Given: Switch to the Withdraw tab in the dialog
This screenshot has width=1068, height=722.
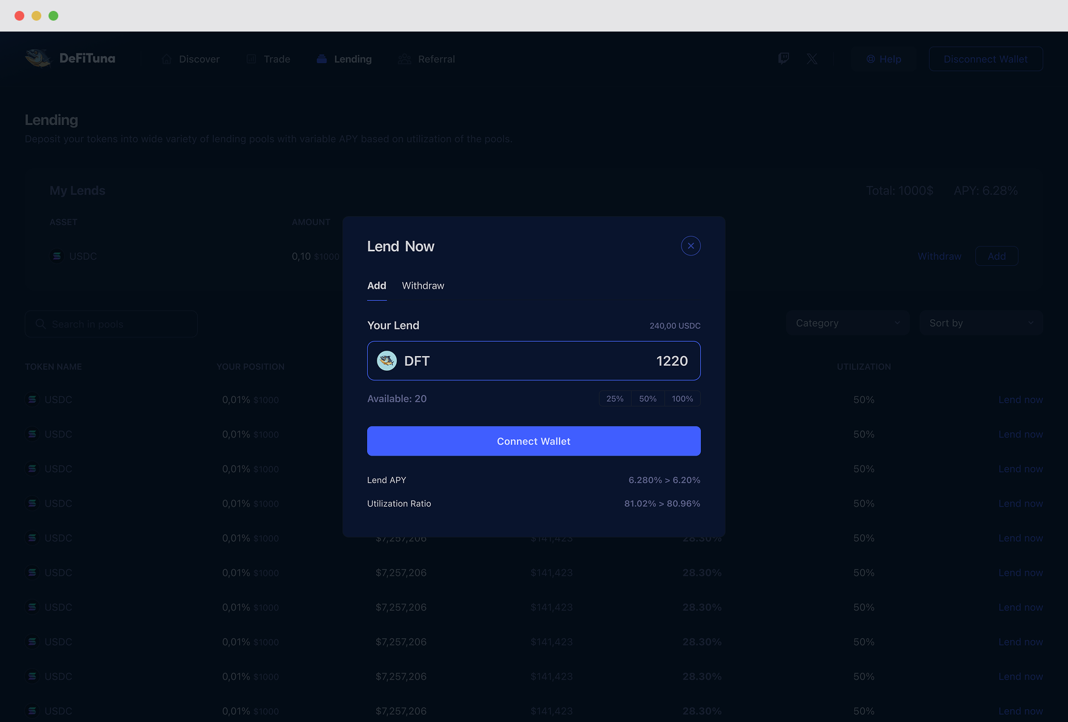Looking at the screenshot, I should (x=423, y=286).
